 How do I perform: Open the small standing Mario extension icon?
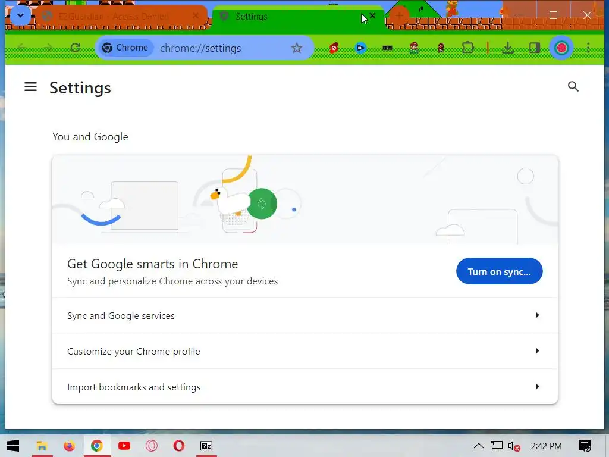tap(441, 48)
